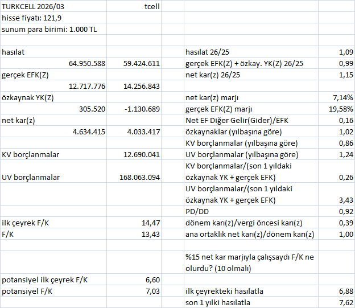This screenshot has width=355, height=308.
Task: Select the 'net kar(z) marjı' label
Action: point(251,97)
